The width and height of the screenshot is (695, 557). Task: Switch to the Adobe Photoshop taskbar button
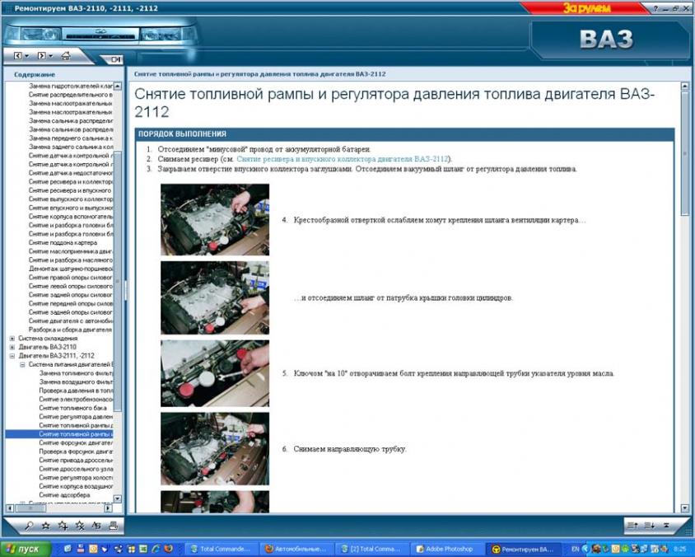click(x=445, y=549)
